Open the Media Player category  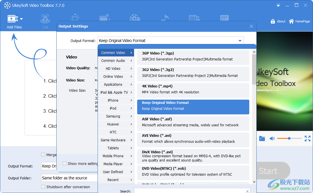coord(116,164)
